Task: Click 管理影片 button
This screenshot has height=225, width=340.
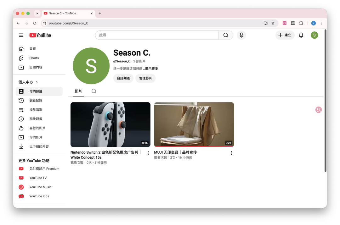Action: tap(145, 78)
